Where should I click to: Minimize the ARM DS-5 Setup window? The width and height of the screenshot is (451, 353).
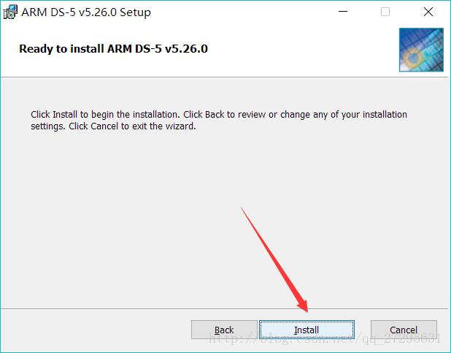pos(343,12)
